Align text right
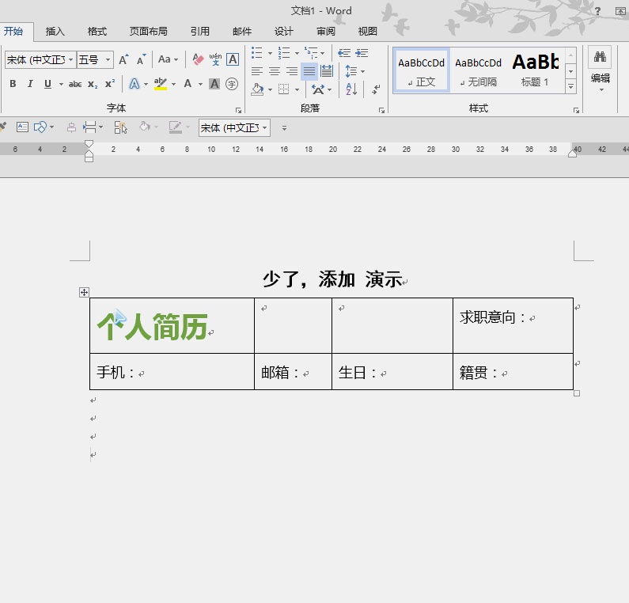This screenshot has width=629, height=603. click(292, 71)
